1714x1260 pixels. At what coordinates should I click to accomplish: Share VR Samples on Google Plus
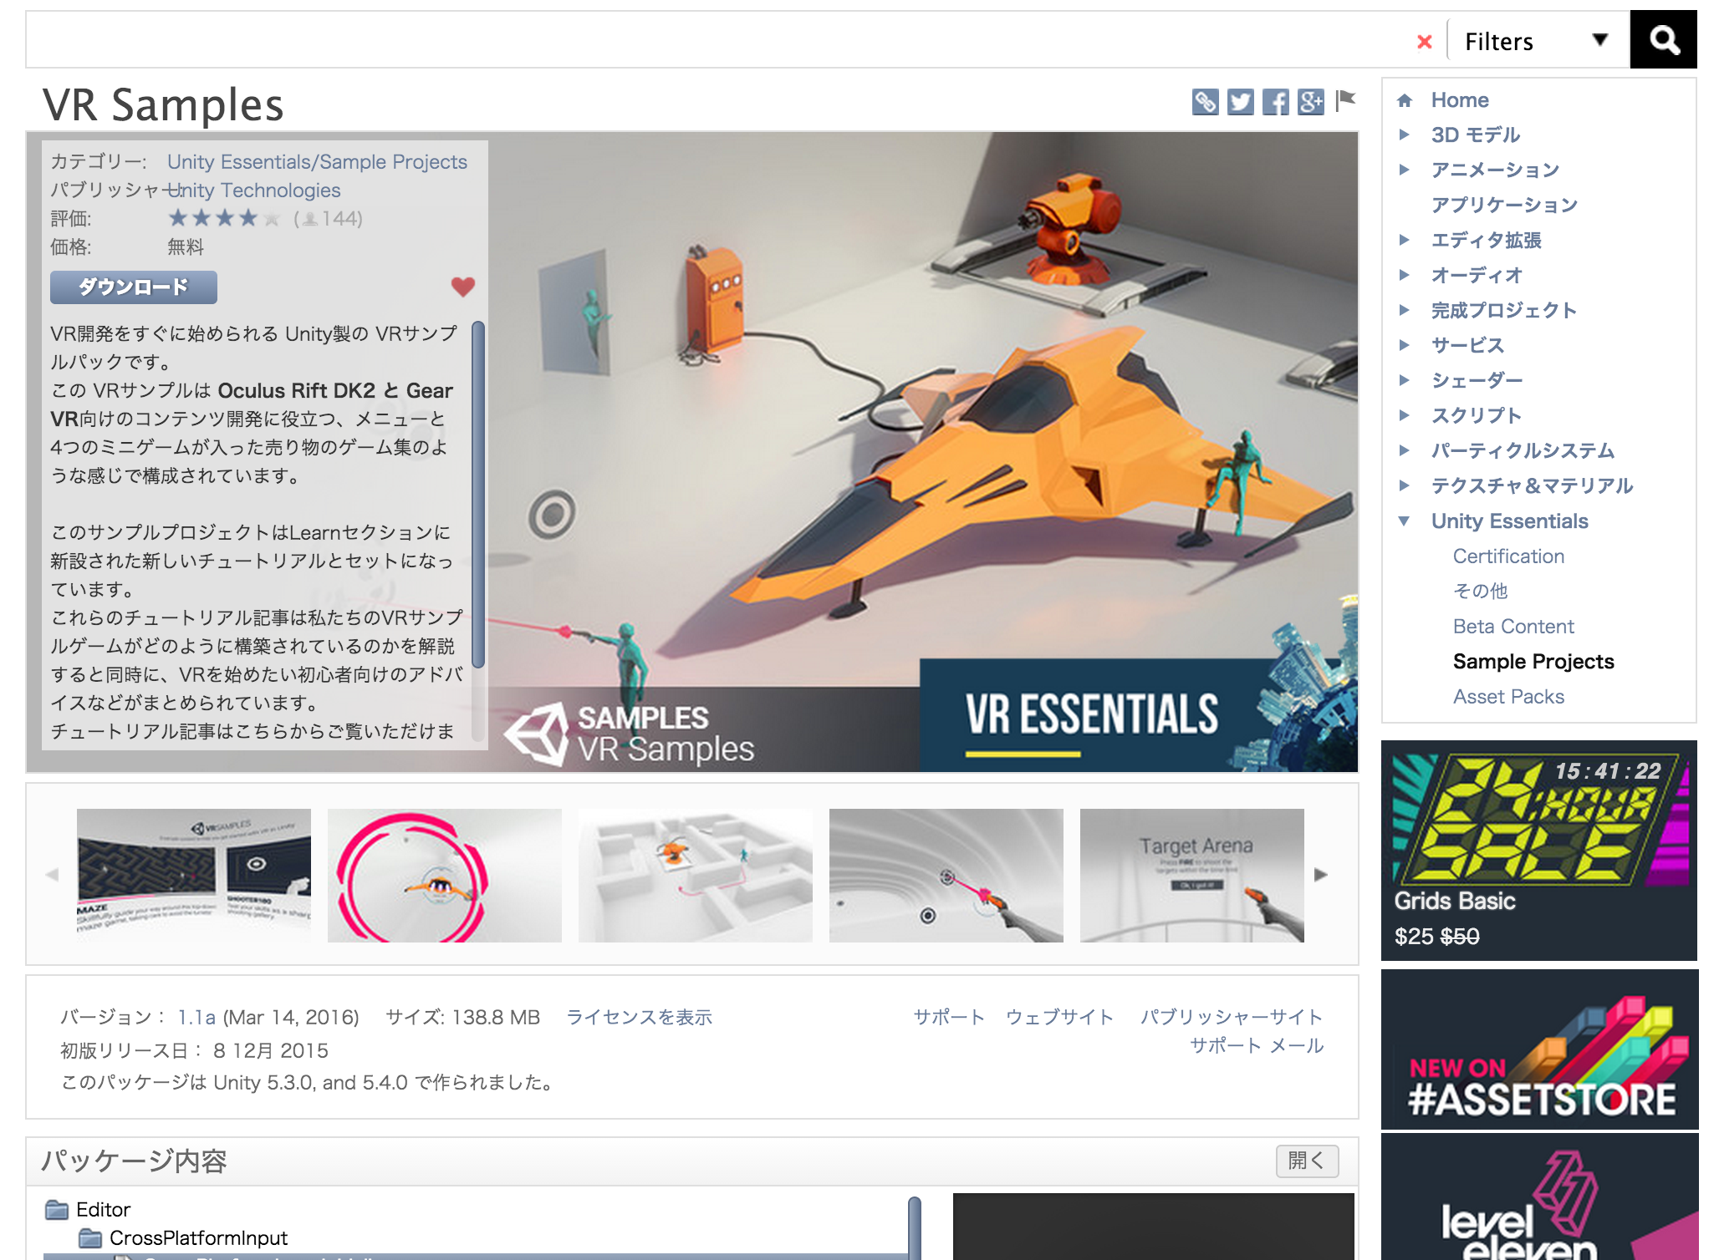(x=1310, y=102)
